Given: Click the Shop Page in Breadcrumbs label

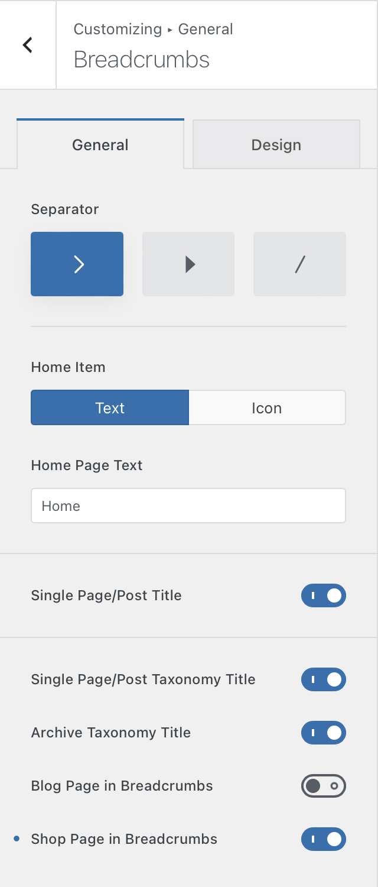Looking at the screenshot, I should 124,839.
